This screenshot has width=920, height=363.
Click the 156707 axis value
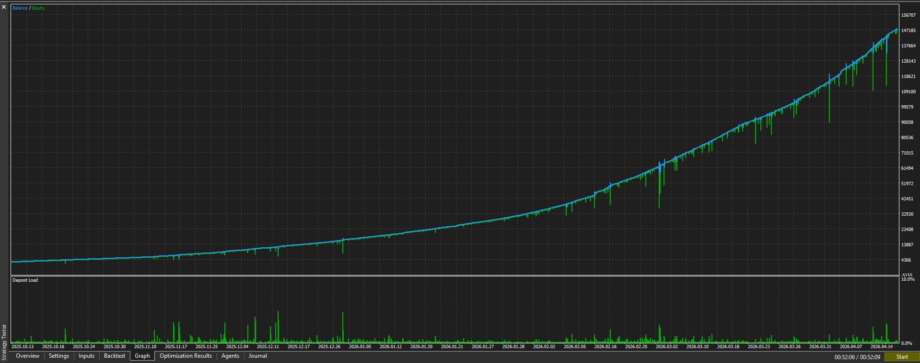pyautogui.click(x=908, y=15)
